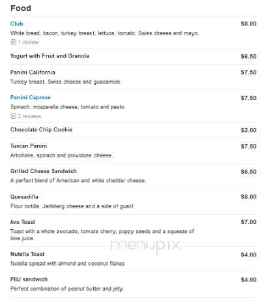
Task: Click the Quesadilla item title
Action: tap(24, 197)
